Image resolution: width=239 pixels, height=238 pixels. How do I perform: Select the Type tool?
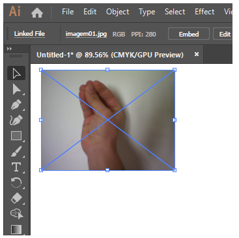coord(16,167)
